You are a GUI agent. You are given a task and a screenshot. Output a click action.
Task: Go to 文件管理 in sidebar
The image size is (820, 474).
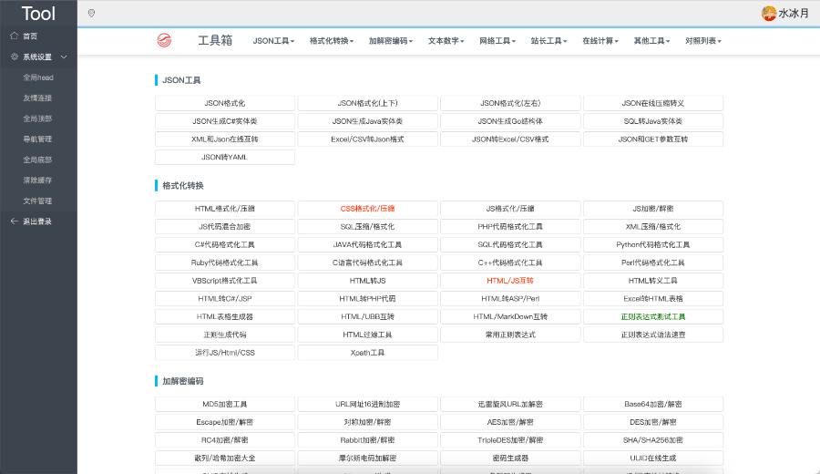pyautogui.click(x=37, y=201)
